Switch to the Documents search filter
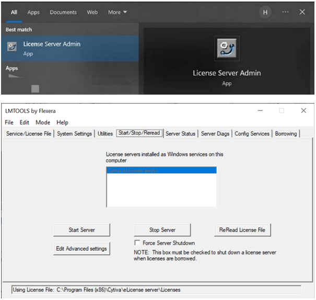 pyautogui.click(x=63, y=12)
